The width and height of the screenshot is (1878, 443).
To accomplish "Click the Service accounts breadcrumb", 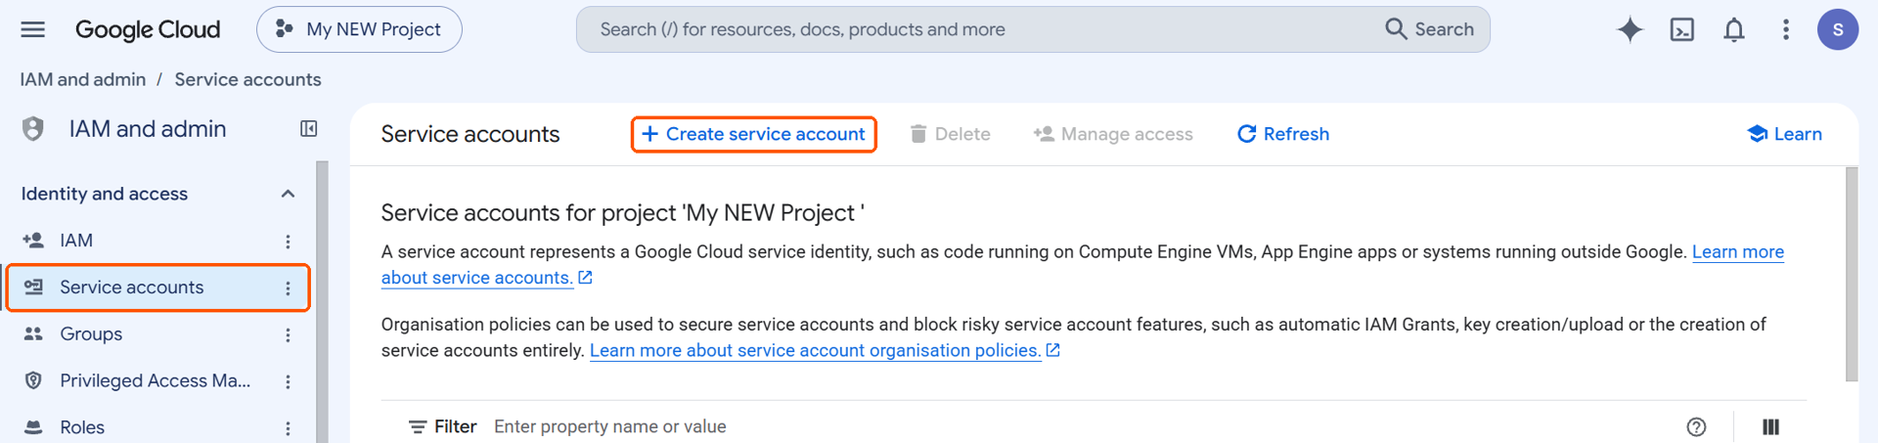I will pyautogui.click(x=247, y=79).
